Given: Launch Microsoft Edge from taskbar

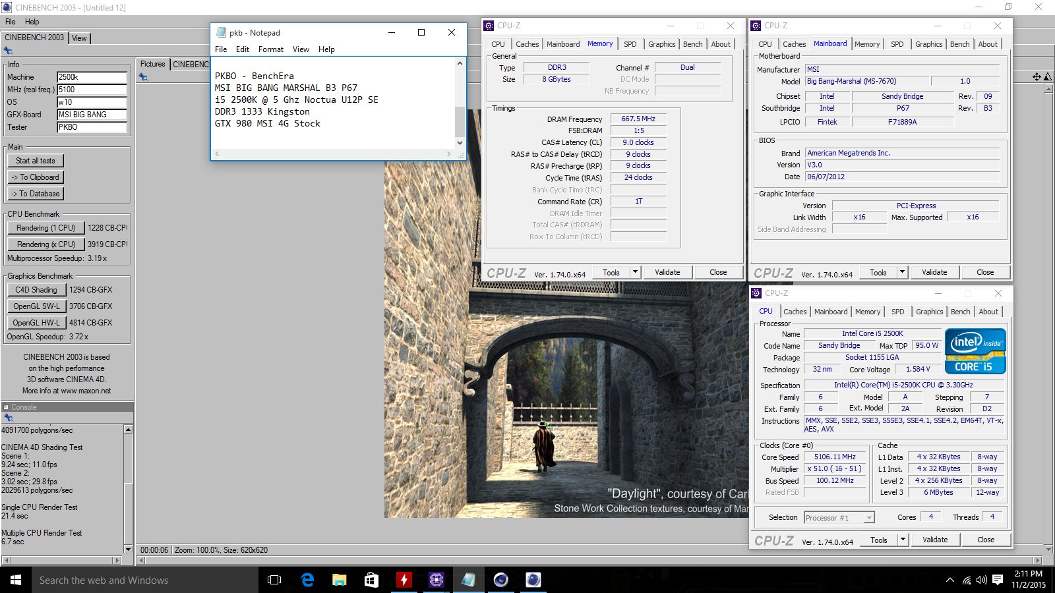Looking at the screenshot, I should coord(307,580).
